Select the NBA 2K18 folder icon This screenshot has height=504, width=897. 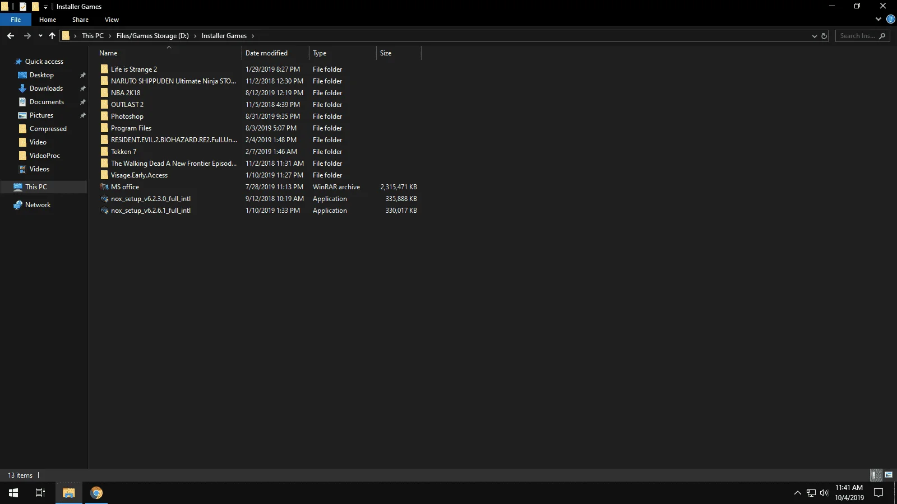(104, 93)
